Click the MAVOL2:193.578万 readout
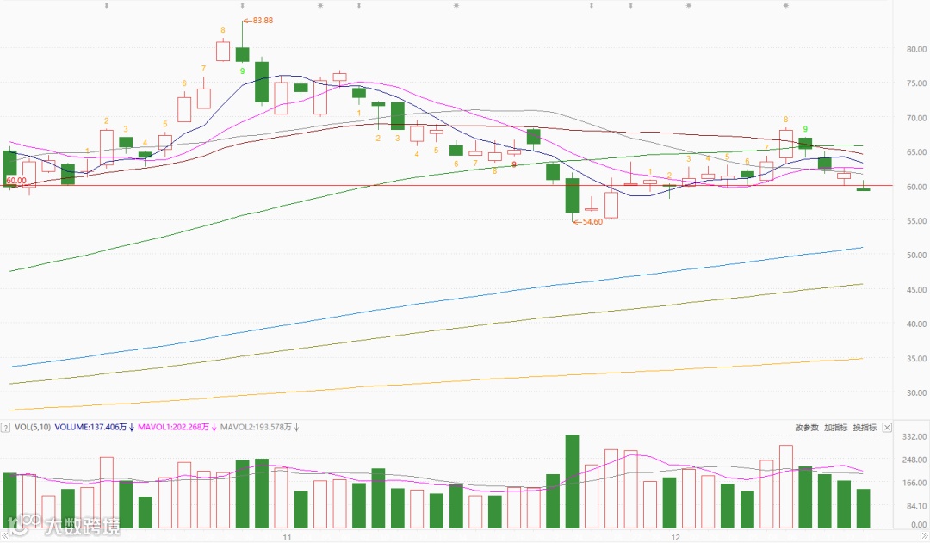The image size is (930, 543). 256,427
